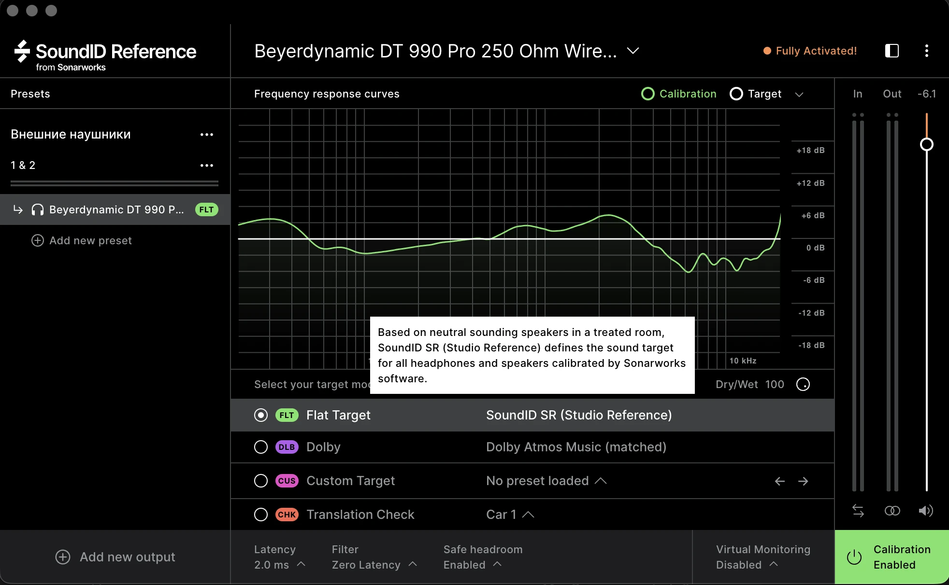Select the Dolby radio button

(261, 447)
